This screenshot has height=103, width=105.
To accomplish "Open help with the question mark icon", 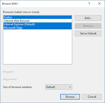I will point(89,4).
